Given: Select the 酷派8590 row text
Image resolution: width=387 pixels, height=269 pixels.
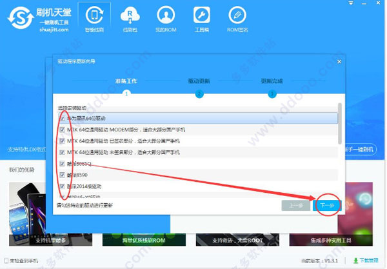Looking at the screenshot, I should click(77, 175).
